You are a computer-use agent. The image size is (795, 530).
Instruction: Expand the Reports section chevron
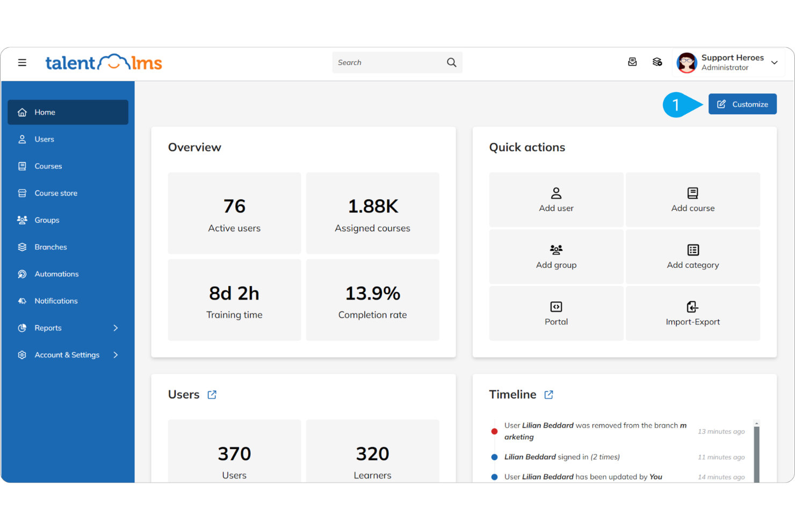point(115,328)
